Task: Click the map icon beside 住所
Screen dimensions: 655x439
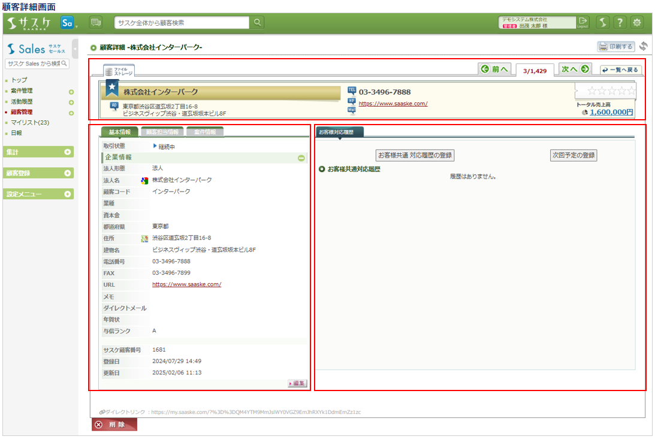Action: [144, 239]
